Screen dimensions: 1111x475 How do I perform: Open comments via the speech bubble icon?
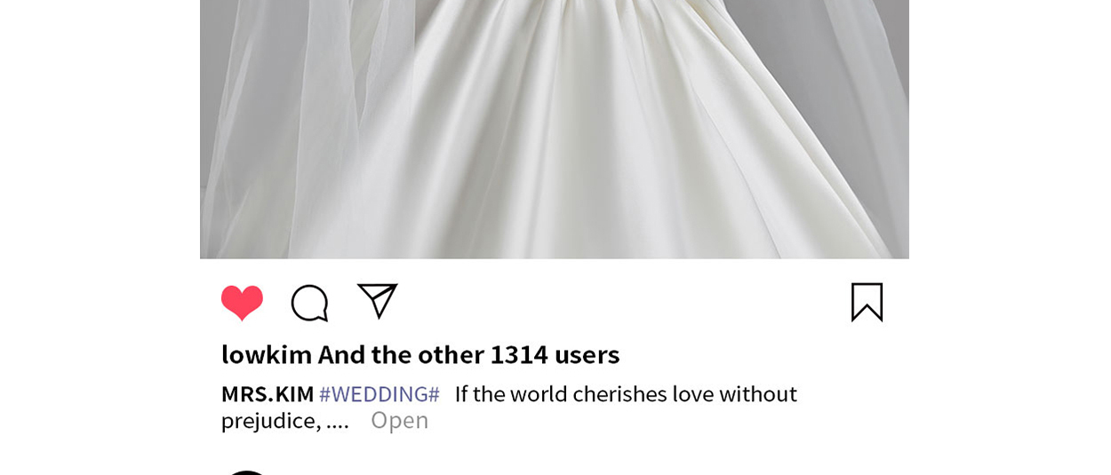point(310,303)
